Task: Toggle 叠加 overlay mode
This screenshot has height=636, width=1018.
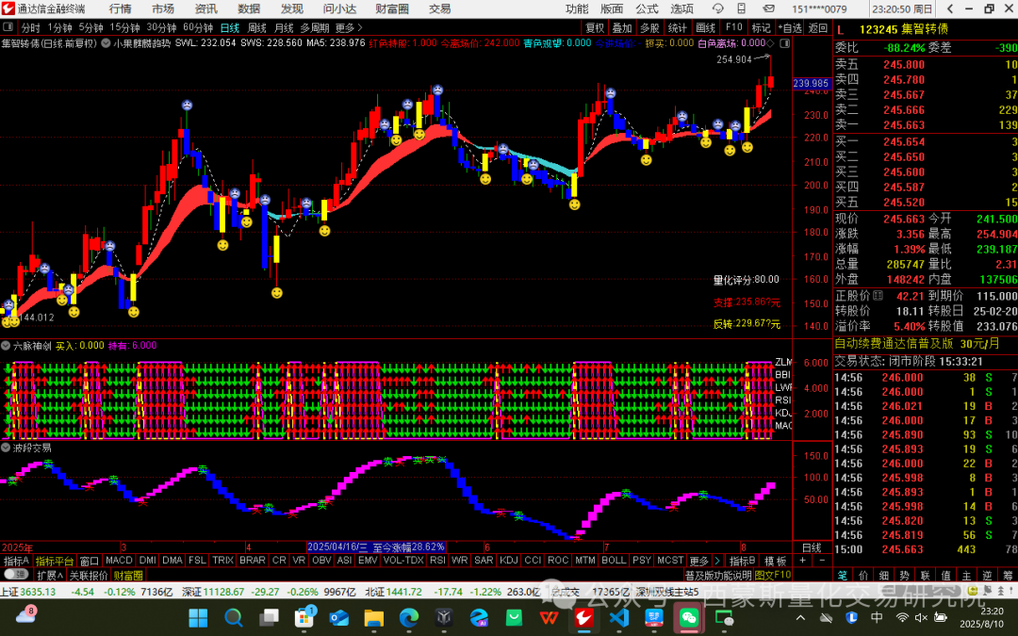Action: (x=622, y=28)
